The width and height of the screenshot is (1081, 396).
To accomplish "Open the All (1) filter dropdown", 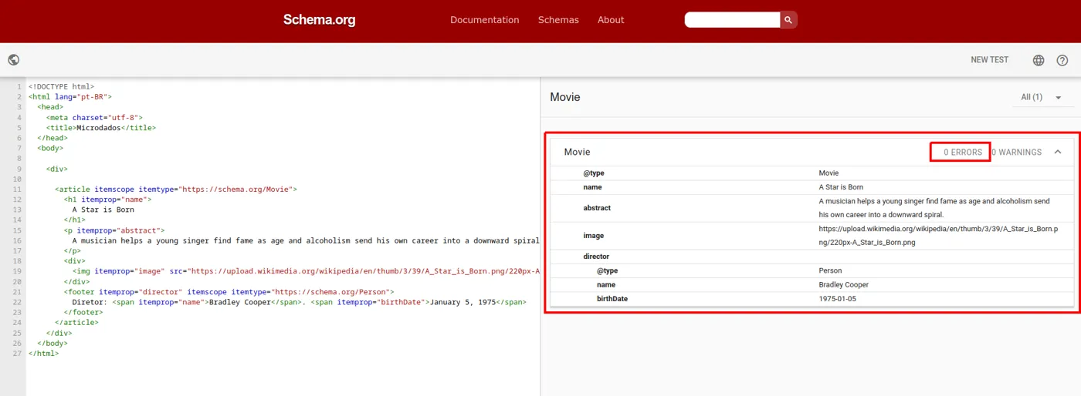I will tap(1042, 97).
